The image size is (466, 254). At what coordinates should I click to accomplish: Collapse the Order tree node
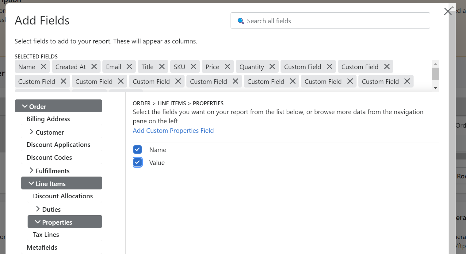coord(25,106)
